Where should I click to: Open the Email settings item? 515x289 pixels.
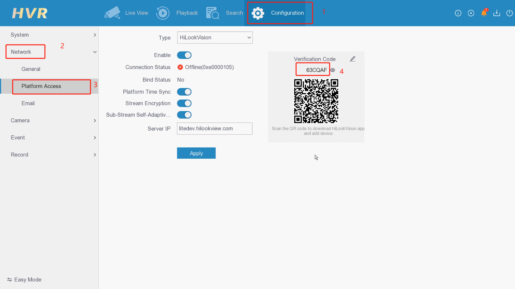point(28,103)
